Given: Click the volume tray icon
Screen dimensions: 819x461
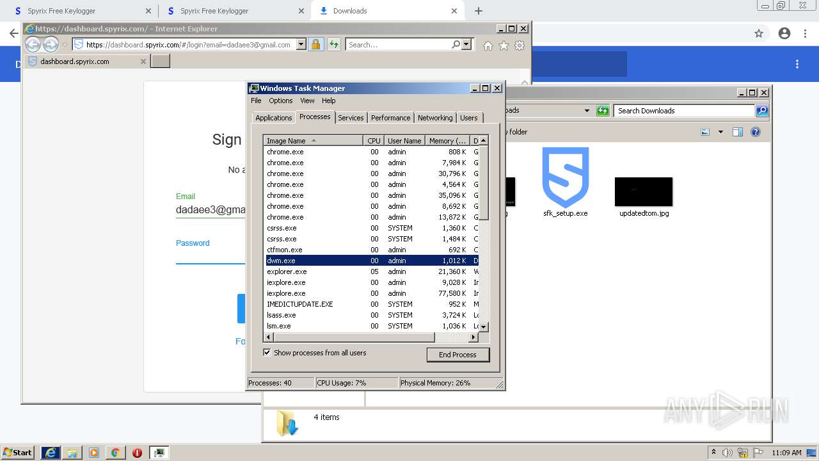Looking at the screenshot, I should click(728, 453).
